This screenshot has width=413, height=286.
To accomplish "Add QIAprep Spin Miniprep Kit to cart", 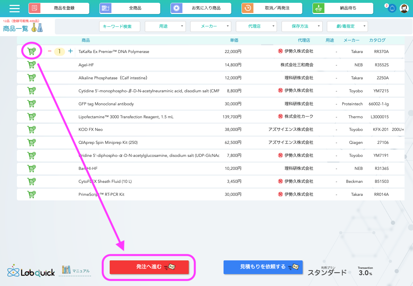I will 32,142.
